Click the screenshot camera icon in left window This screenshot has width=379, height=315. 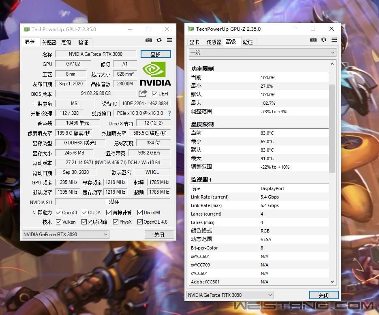coord(149,40)
